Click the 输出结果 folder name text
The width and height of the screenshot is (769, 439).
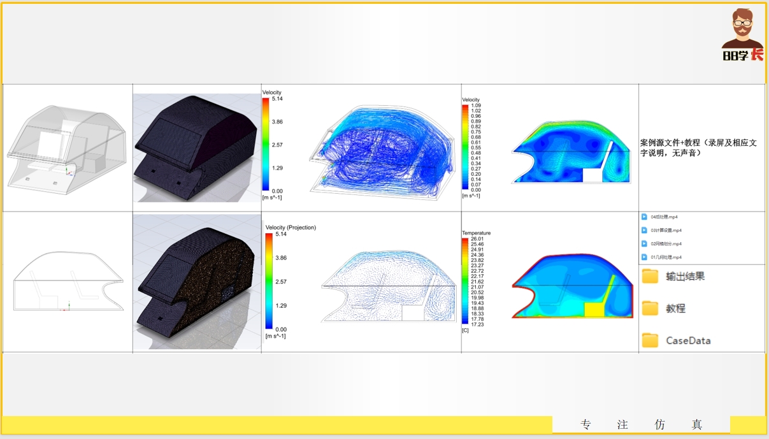[686, 277]
